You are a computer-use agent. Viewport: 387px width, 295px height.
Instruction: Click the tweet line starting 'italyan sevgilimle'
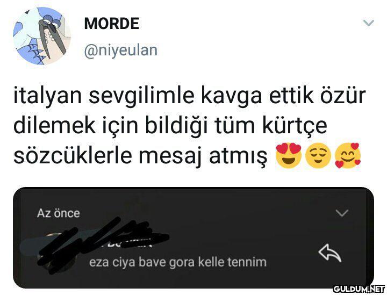(189, 96)
